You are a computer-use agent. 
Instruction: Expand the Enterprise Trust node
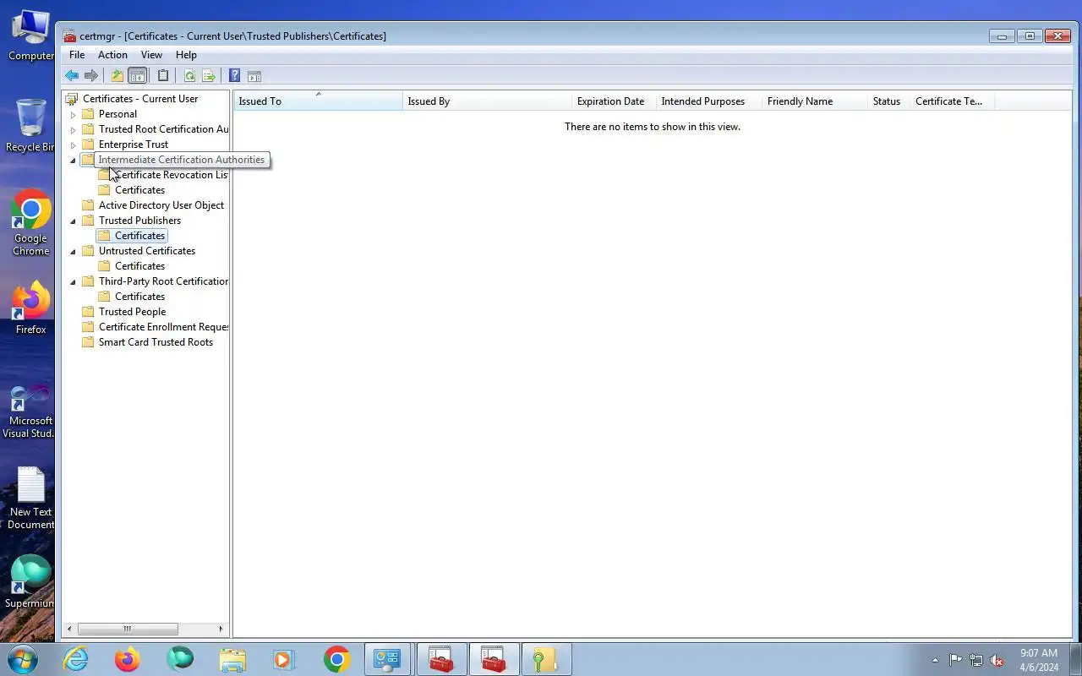click(73, 144)
